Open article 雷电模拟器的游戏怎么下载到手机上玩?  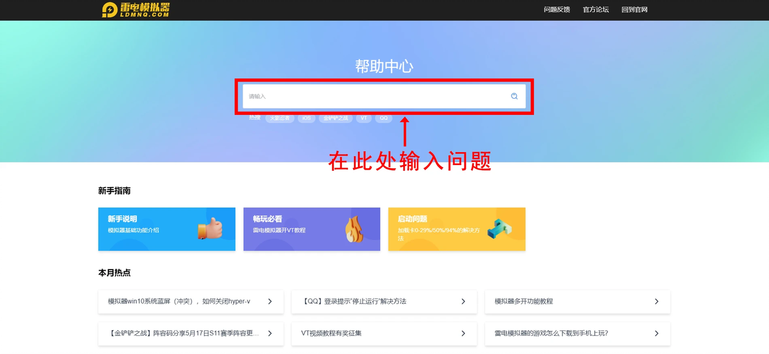pyautogui.click(x=577, y=333)
